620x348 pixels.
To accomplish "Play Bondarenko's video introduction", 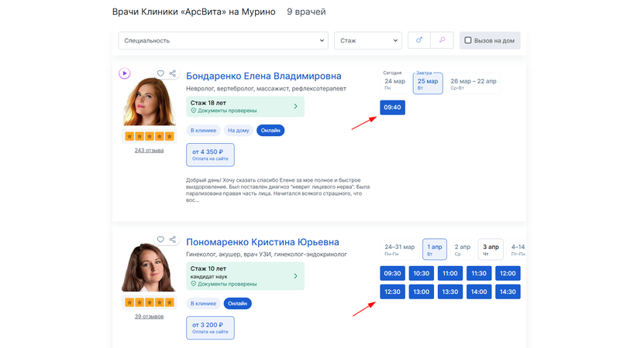I will [125, 73].
